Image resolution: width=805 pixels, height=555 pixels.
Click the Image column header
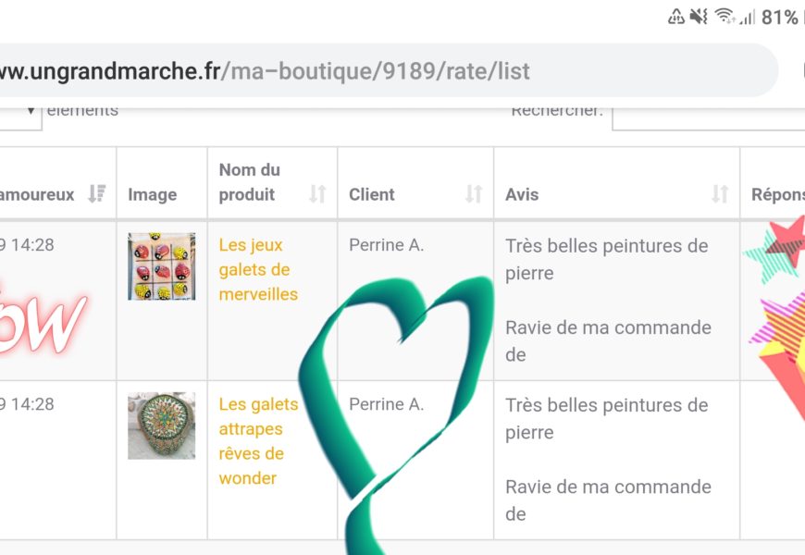click(153, 194)
